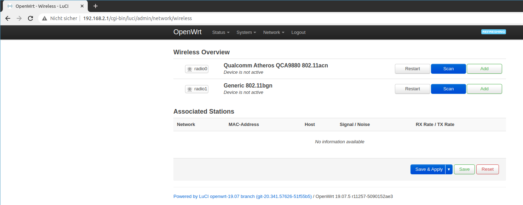Open the Powered by LuCI openwrt-19.07 link
Screen dimensions: 523x205
(242, 197)
